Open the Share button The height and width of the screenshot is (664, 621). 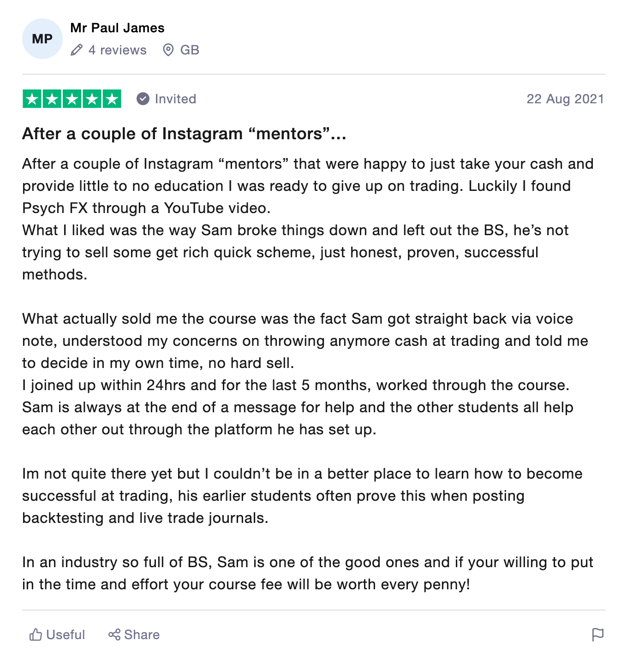click(134, 634)
